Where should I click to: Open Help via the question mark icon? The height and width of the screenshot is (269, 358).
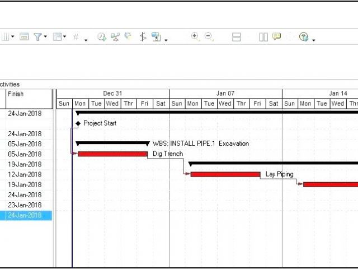point(304,37)
